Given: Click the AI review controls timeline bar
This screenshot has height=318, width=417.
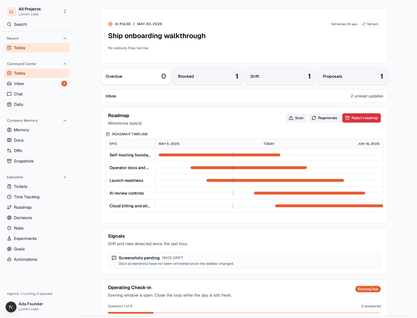Looking at the screenshot, I should 310,193.
